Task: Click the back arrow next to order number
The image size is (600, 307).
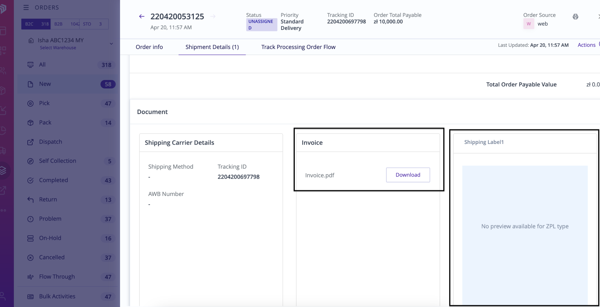Action: (x=141, y=16)
